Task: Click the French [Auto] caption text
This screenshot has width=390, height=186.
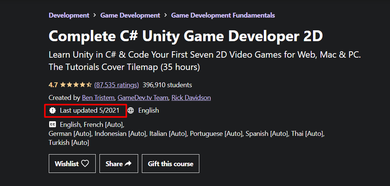Action: [103, 124]
